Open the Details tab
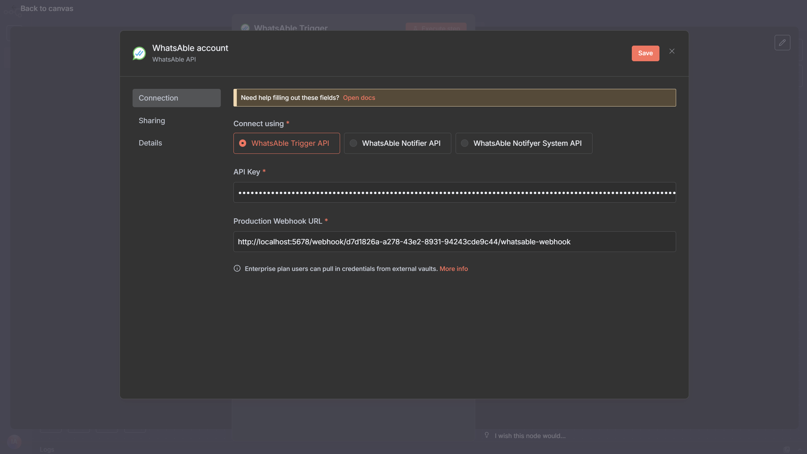This screenshot has width=807, height=454. tap(150, 143)
